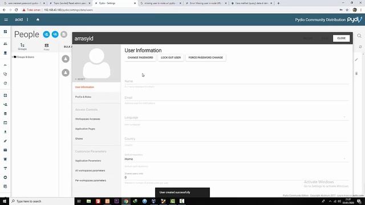Switch to the 'Topic [solved] Reset admin' browser tab

click(70, 3)
